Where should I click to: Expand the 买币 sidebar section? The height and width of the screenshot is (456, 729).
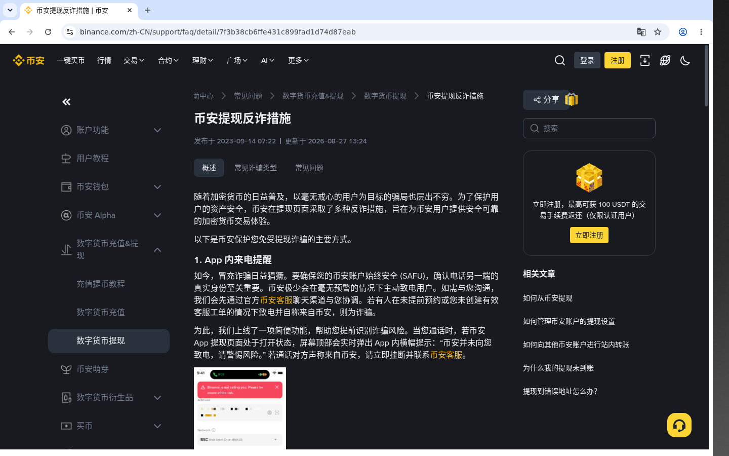(157, 426)
